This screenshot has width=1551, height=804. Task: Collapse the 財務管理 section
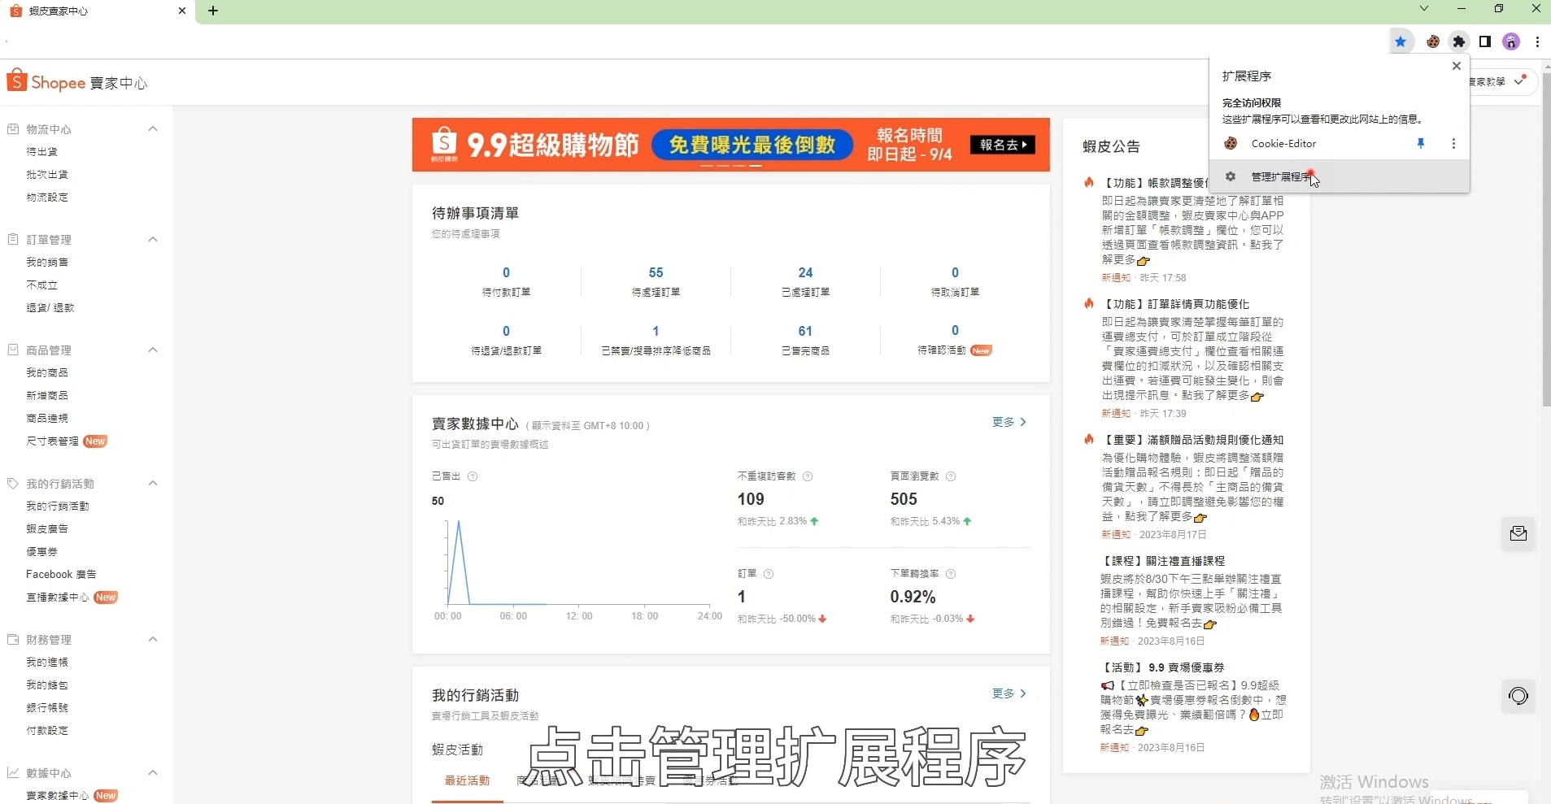(152, 639)
